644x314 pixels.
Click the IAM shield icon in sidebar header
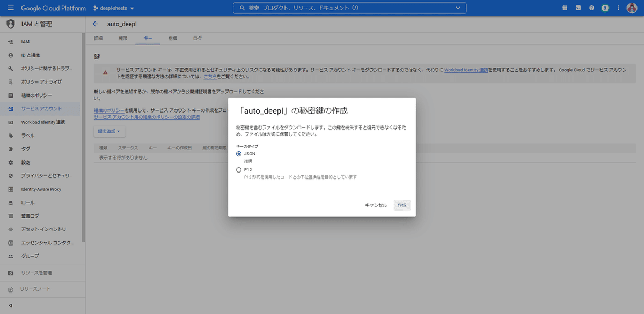coord(10,24)
